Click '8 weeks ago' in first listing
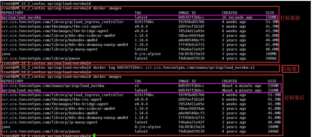Screen dimensions: 312x137 point(234,31)
